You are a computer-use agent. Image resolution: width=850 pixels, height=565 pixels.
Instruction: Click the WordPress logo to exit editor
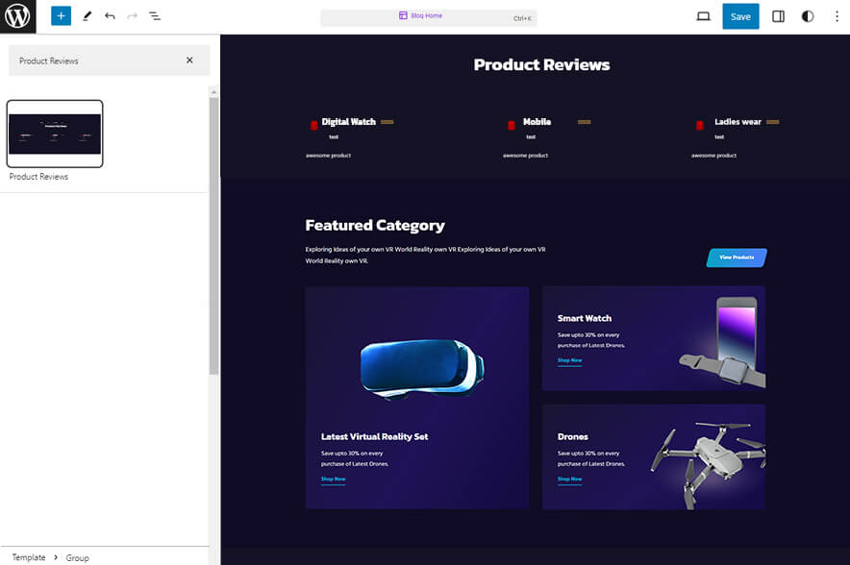[17, 15]
